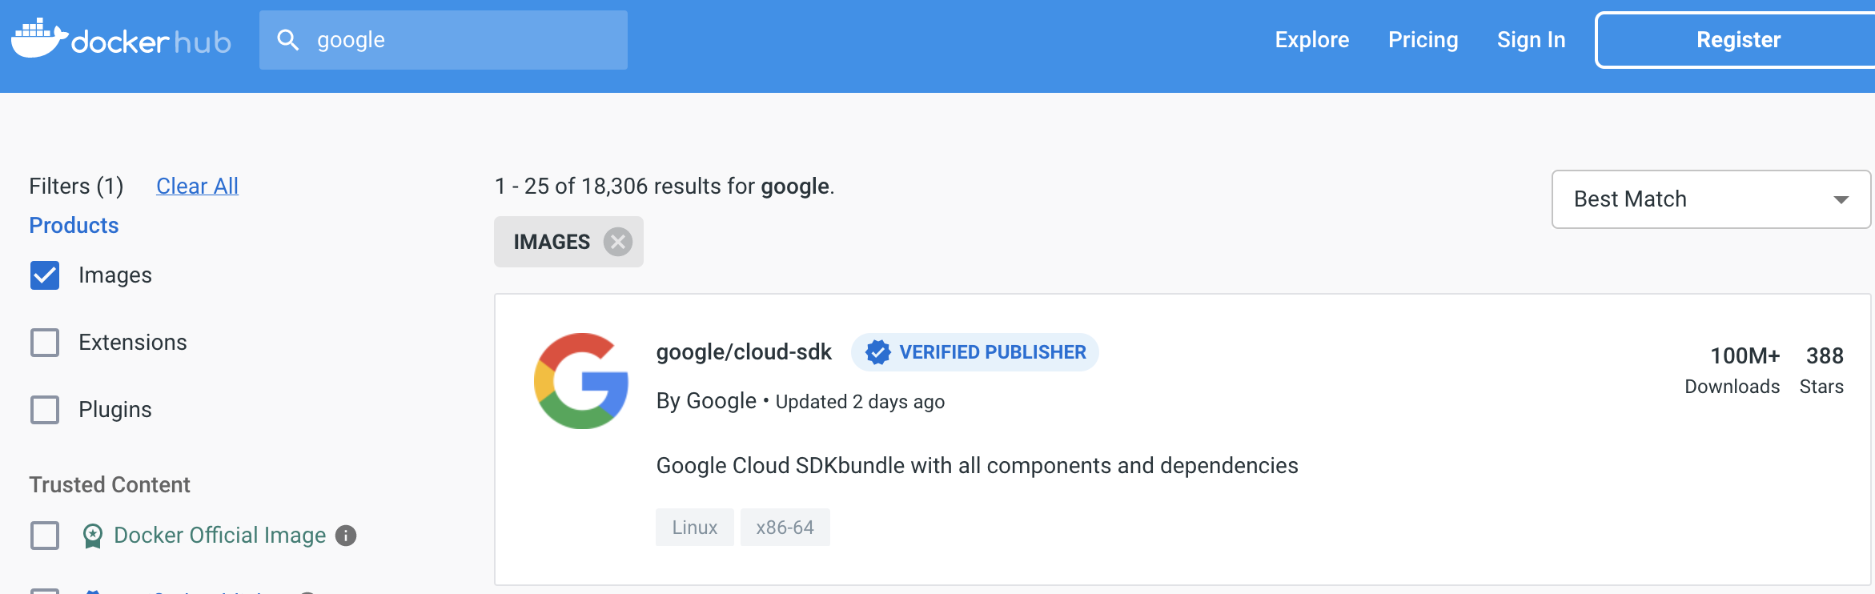
Task: Click the search magnifier icon
Action: point(288,38)
